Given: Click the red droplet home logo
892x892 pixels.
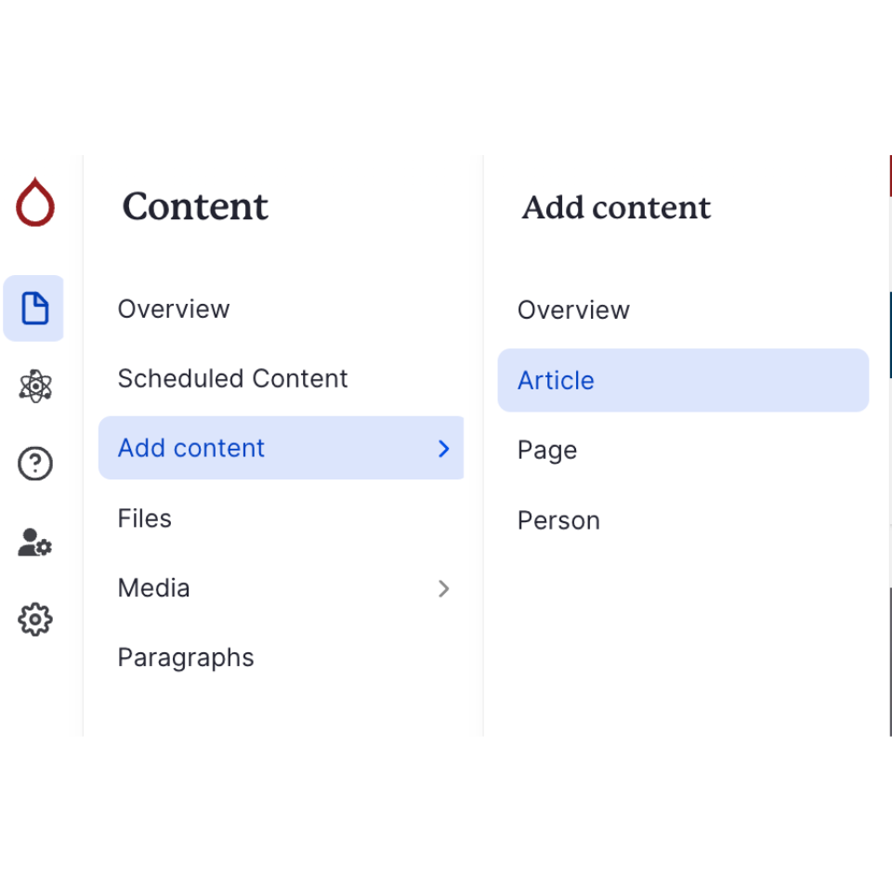Looking at the screenshot, I should click(35, 203).
